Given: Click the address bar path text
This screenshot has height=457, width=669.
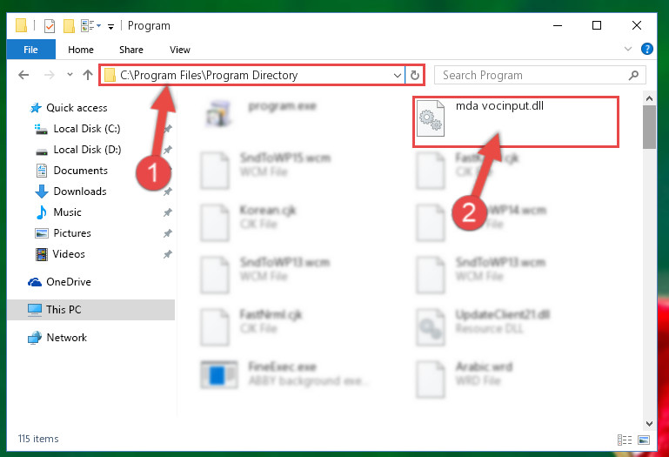Looking at the screenshot, I should 209,75.
